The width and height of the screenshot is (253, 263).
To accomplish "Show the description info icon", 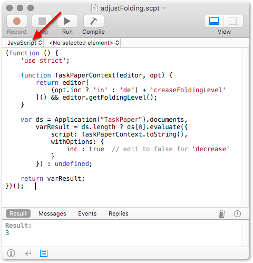I will tap(11, 254).
